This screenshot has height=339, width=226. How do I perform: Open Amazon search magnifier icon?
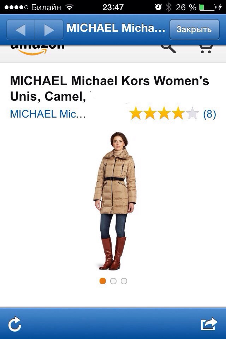click(168, 48)
